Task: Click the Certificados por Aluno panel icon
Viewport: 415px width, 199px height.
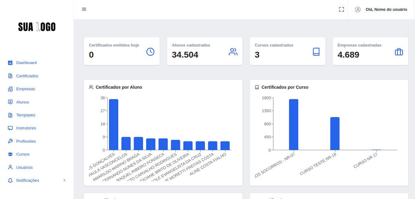Action: pos(91,87)
